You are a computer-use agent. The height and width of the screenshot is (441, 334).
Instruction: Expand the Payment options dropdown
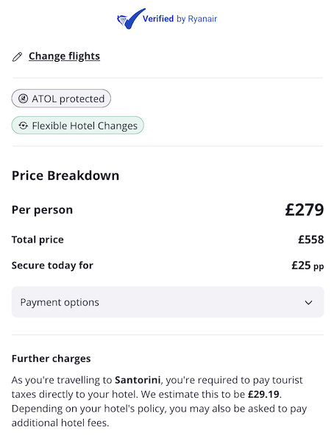pos(168,302)
